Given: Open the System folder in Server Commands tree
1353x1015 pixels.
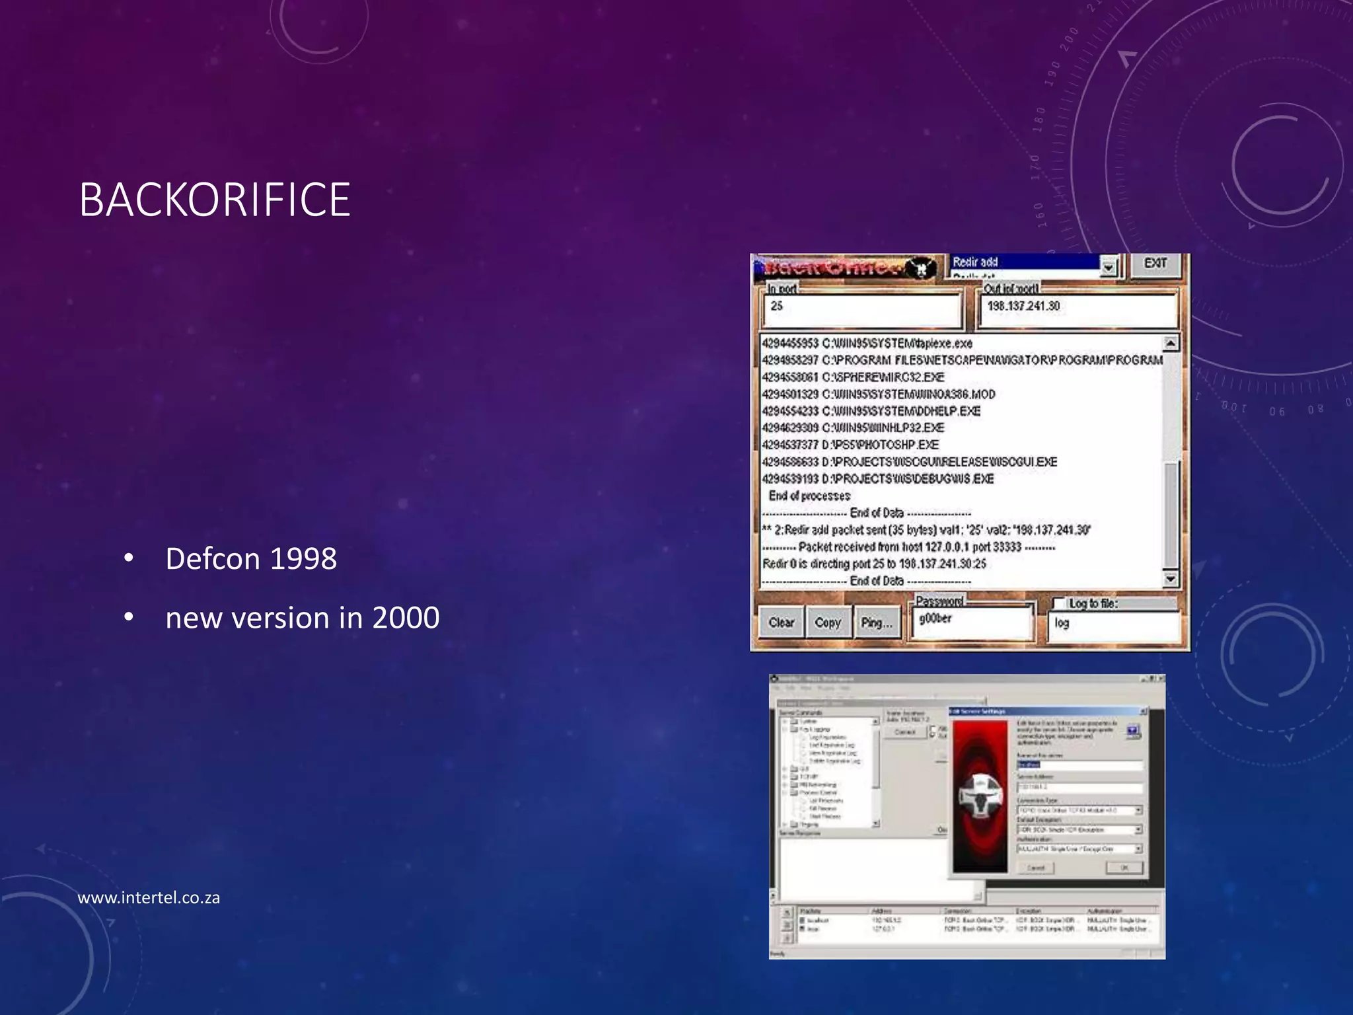Looking at the screenshot, I should 795,722.
